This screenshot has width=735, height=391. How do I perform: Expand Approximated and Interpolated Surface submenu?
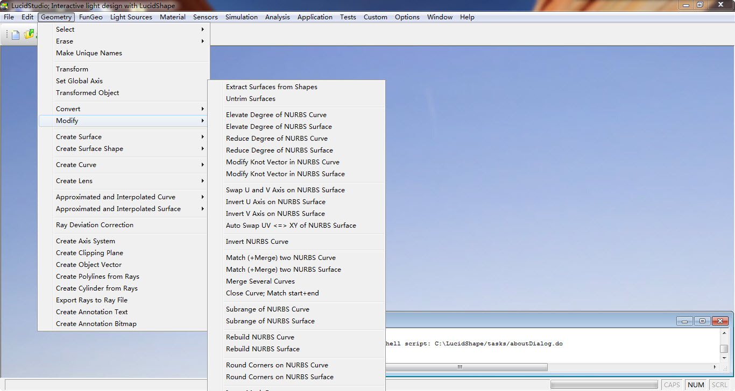123,209
